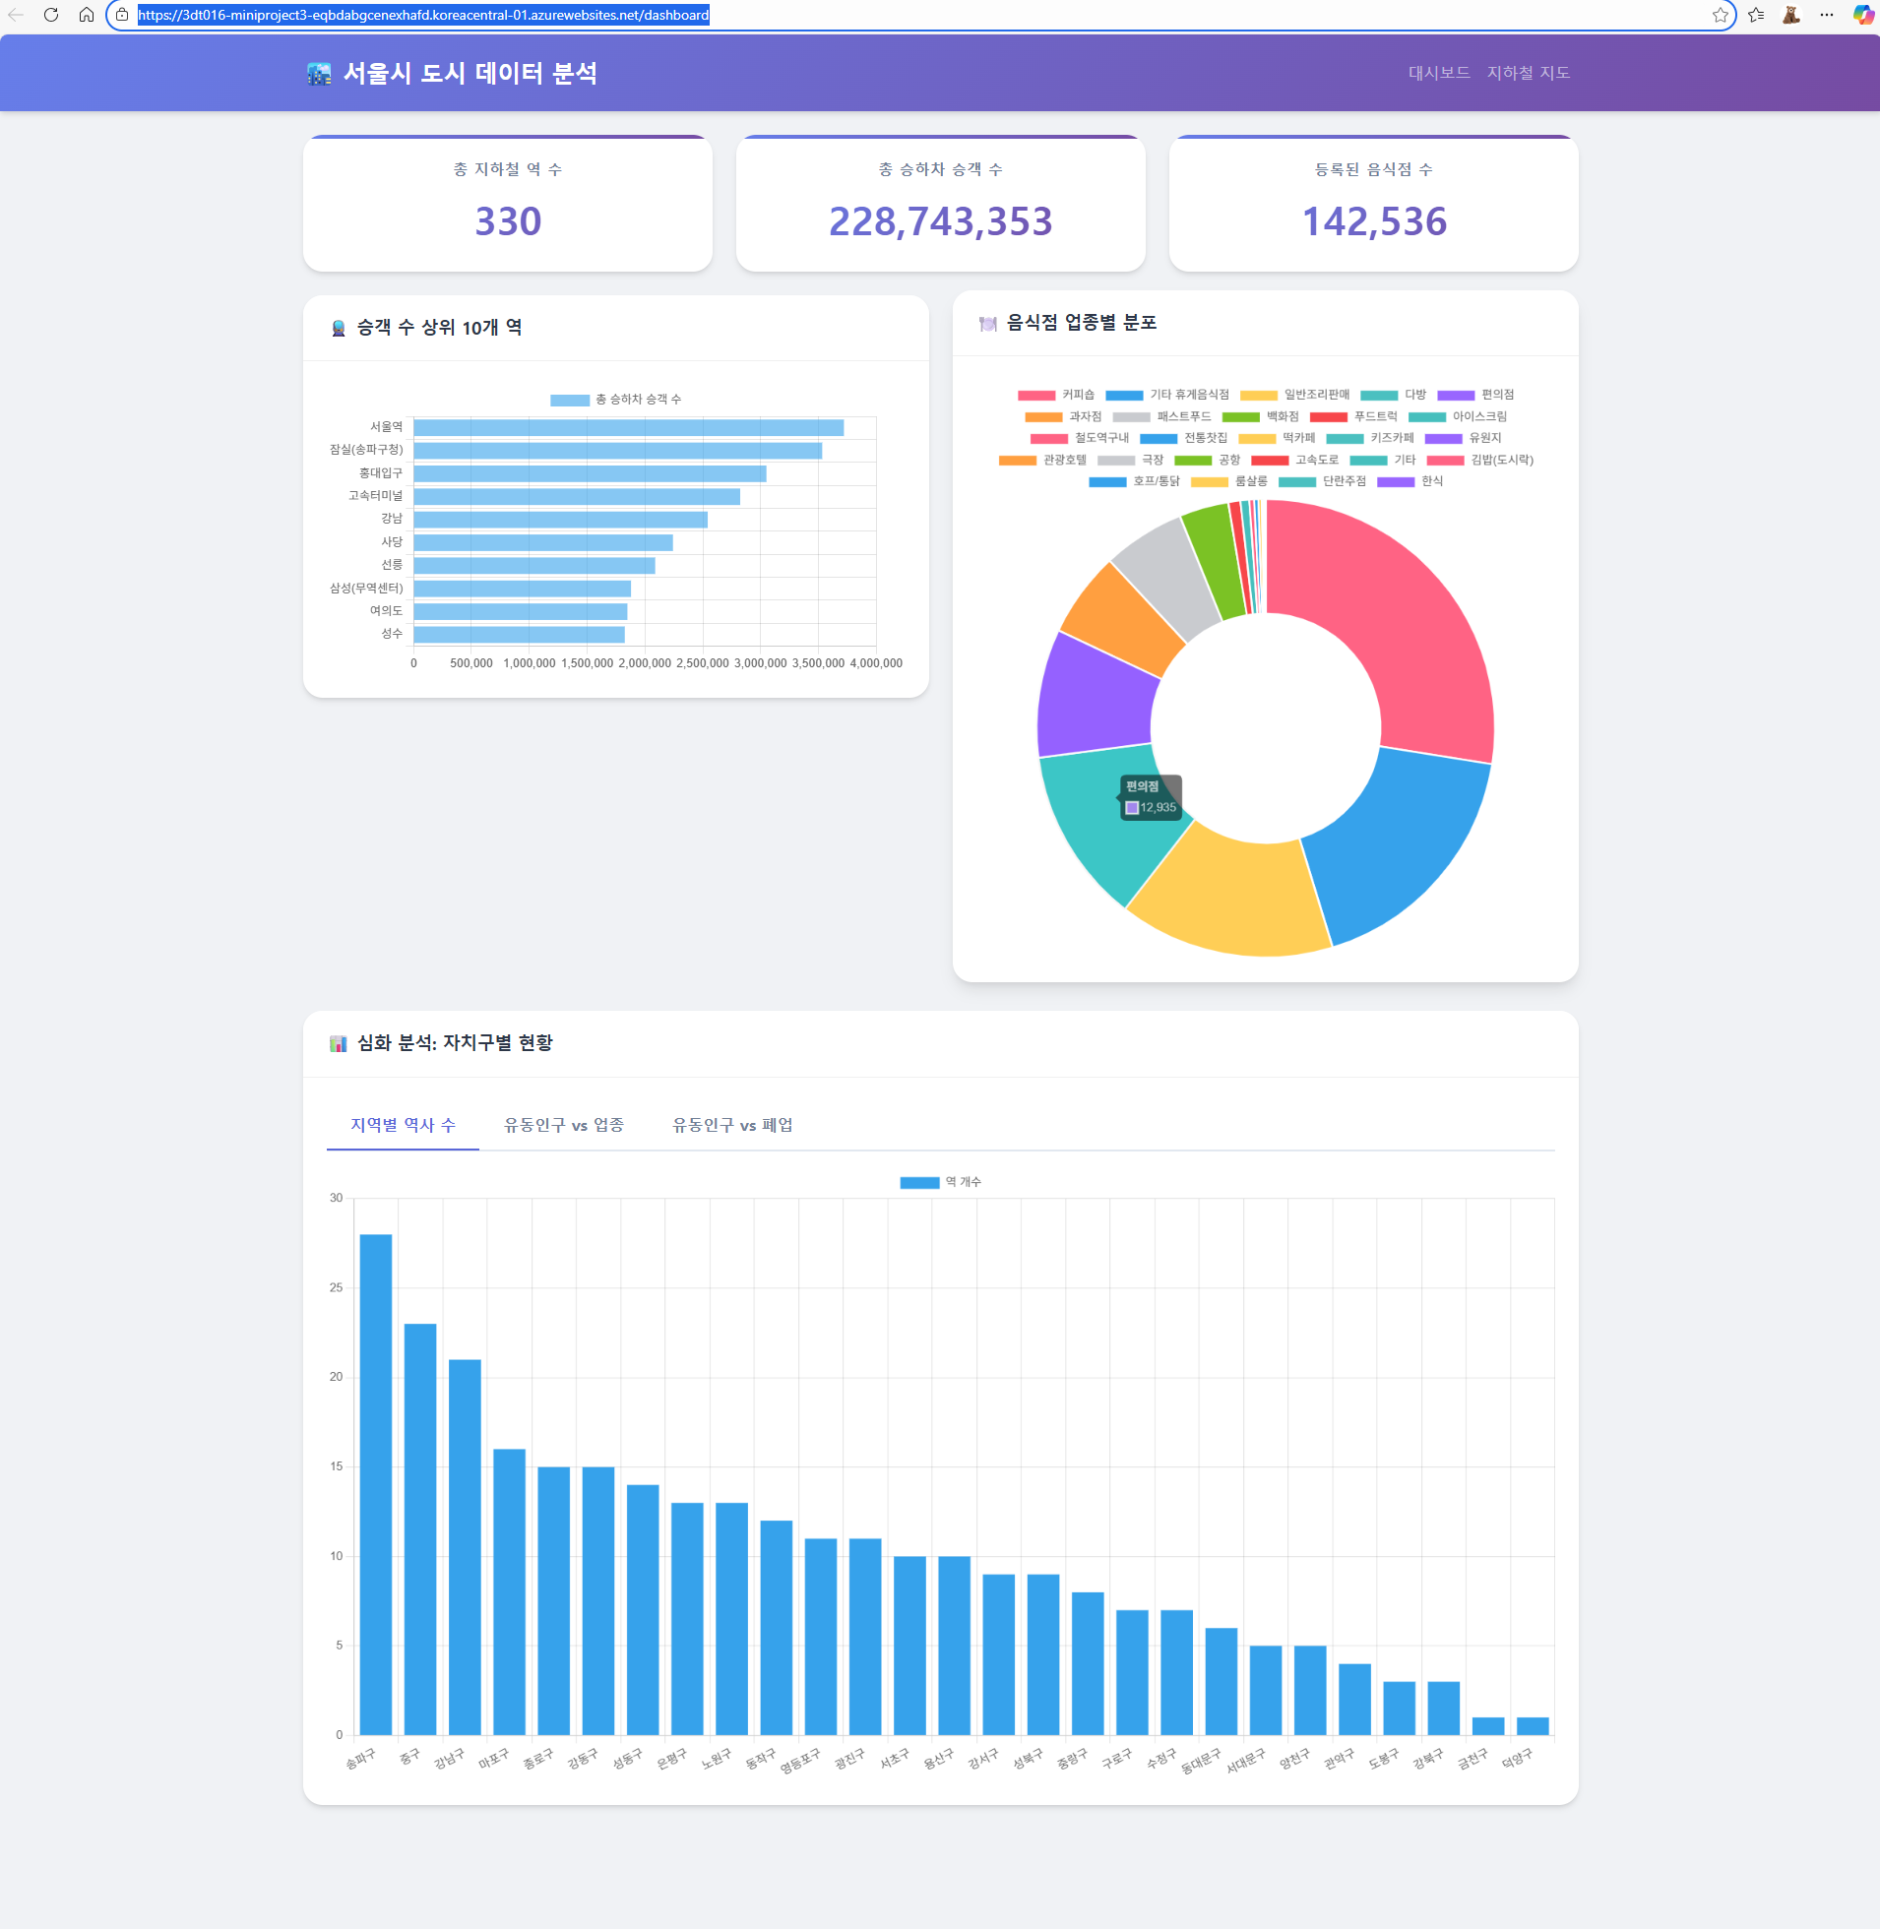Click the 일반조리판매 yellow legend swatch
The height and width of the screenshot is (1929, 1880).
click(1258, 396)
